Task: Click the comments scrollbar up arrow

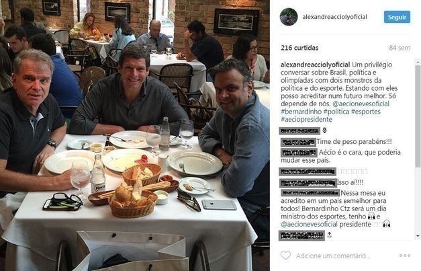Action: pos(418,62)
